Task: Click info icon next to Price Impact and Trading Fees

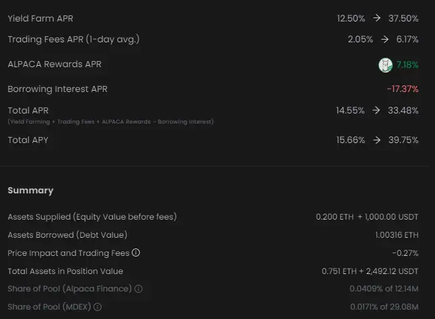Action: pyautogui.click(x=136, y=253)
